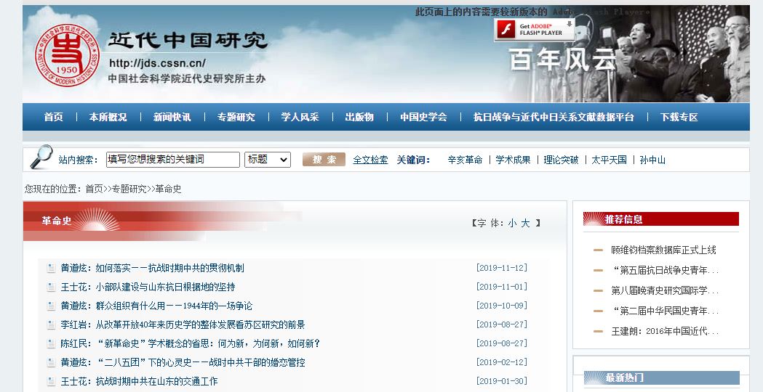This screenshot has width=763, height=392.
Task: Go to 下载专区 in navigation bar
Action: coord(679,117)
